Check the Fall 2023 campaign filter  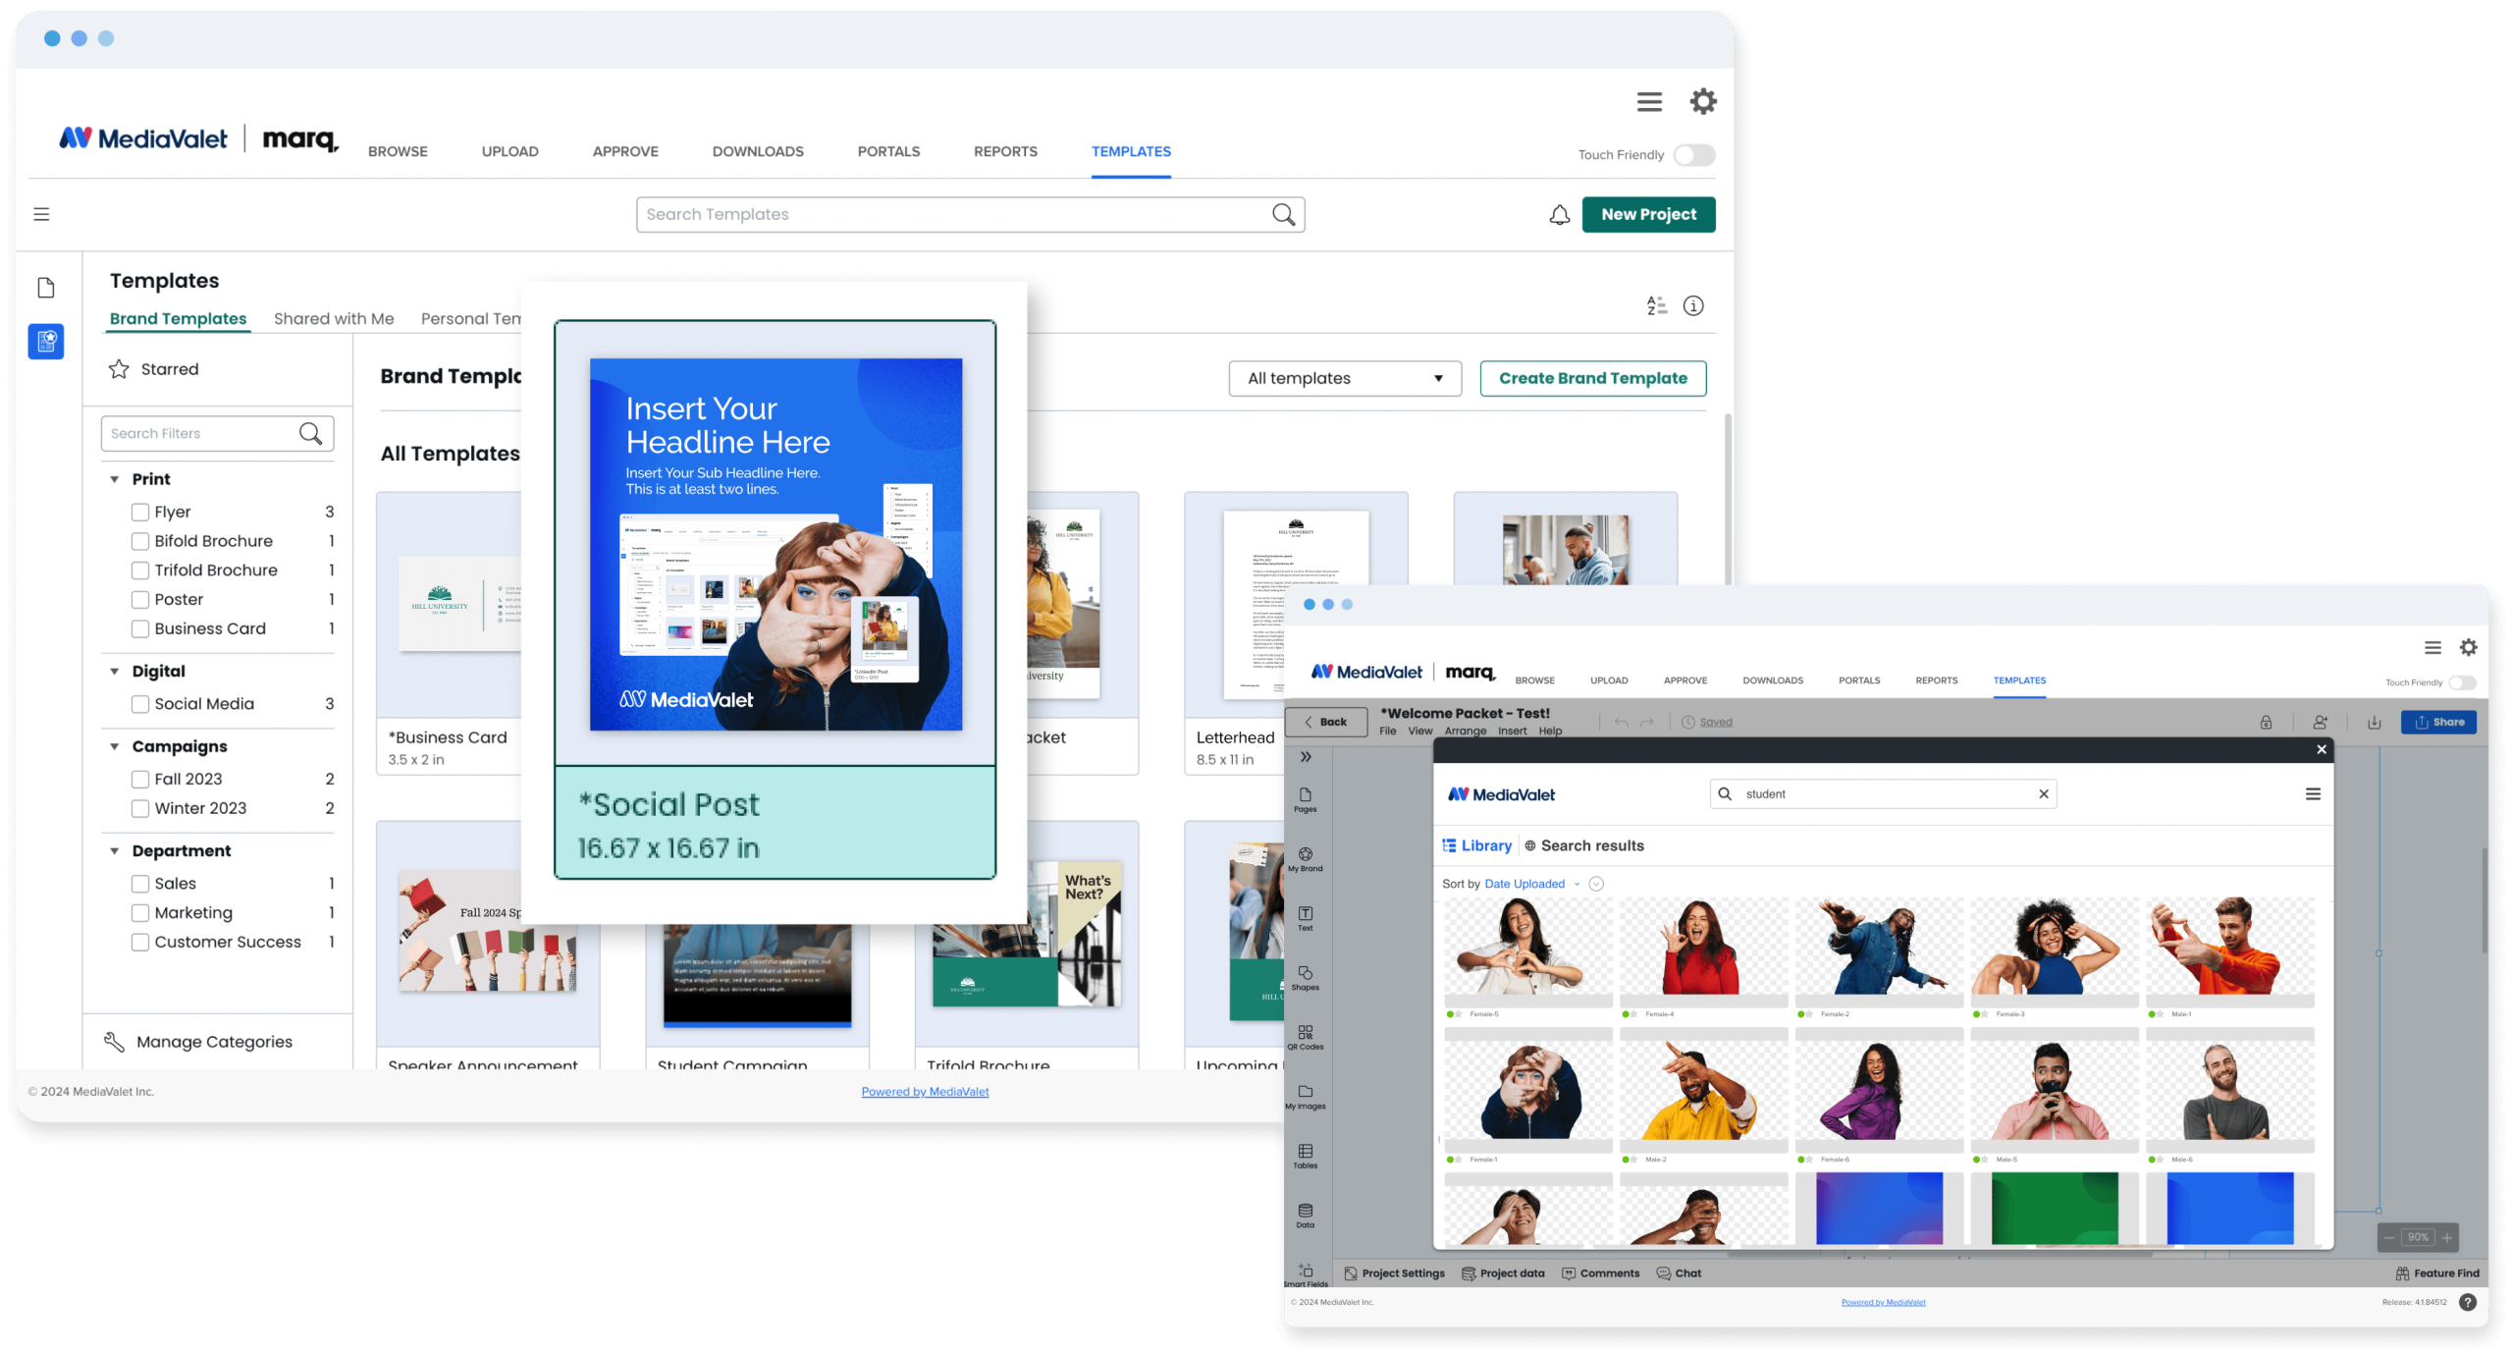pyautogui.click(x=140, y=779)
